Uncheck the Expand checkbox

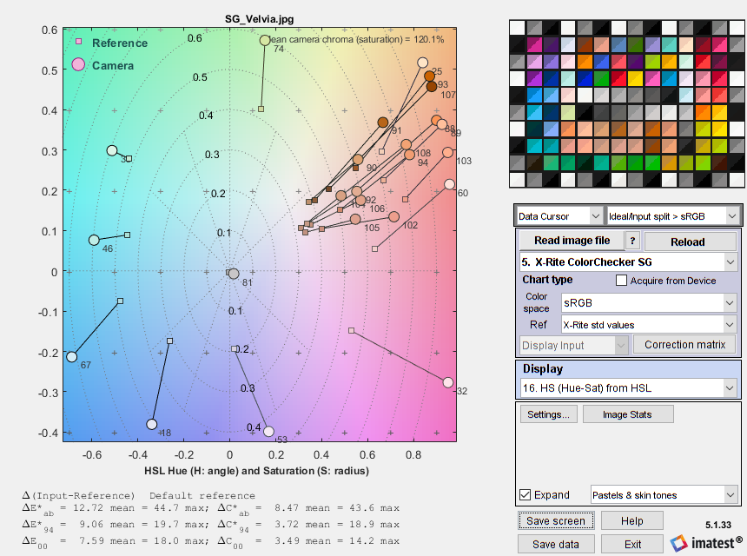[525, 495]
